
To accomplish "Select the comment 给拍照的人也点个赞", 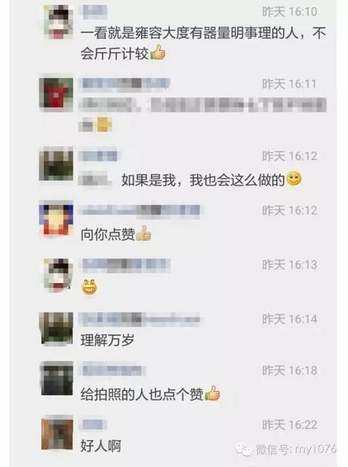I will click(142, 394).
